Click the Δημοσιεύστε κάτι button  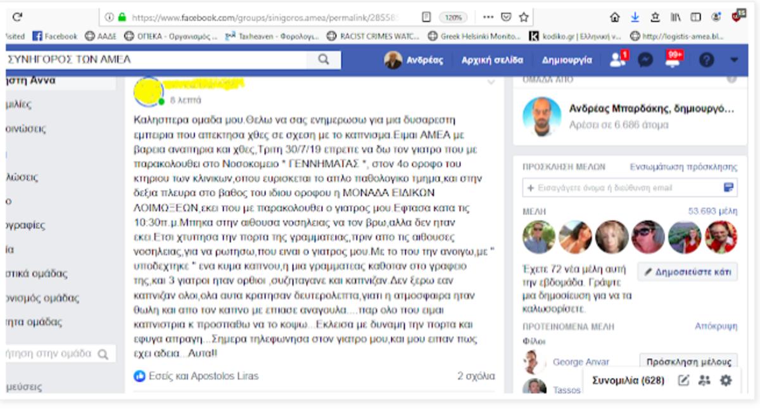click(x=688, y=272)
